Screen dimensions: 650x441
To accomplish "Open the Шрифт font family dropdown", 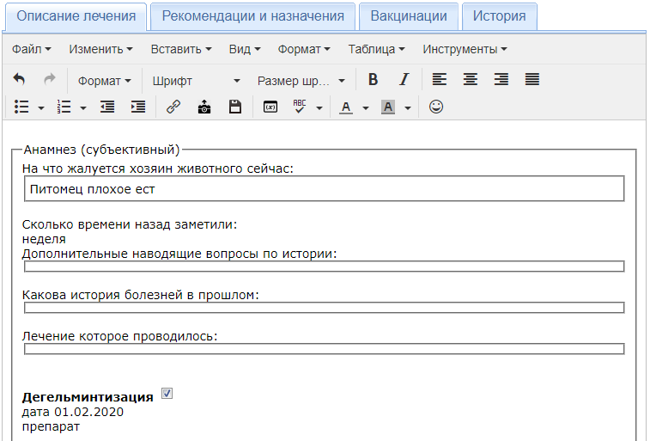I will point(197,81).
